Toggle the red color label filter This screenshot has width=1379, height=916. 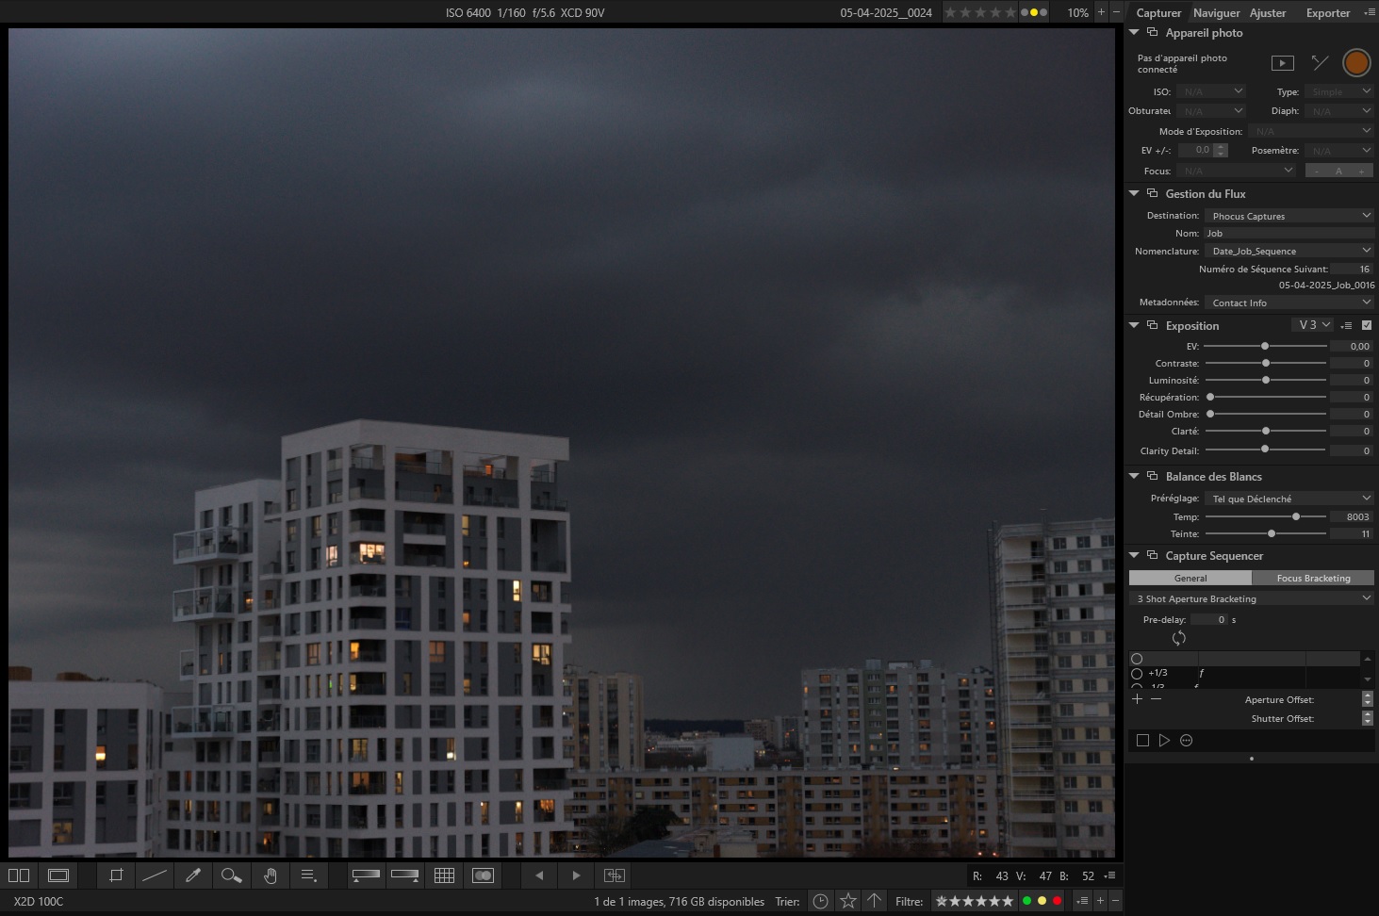pos(1057,901)
